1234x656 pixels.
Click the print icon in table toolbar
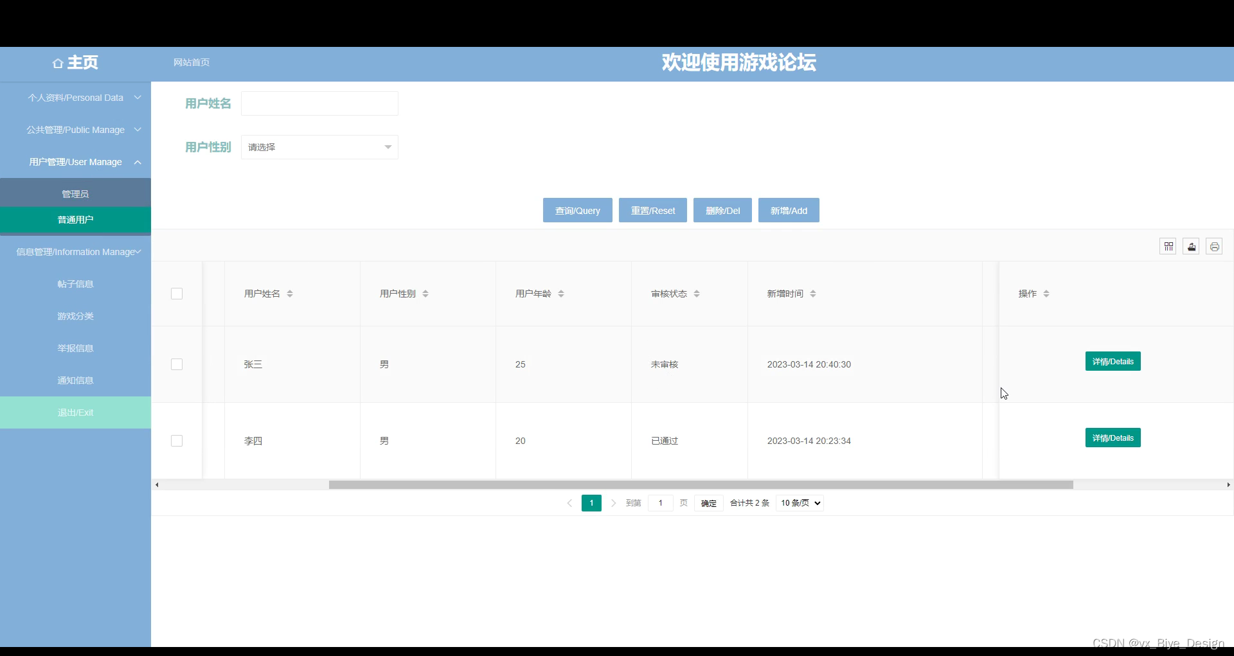pyautogui.click(x=1214, y=247)
